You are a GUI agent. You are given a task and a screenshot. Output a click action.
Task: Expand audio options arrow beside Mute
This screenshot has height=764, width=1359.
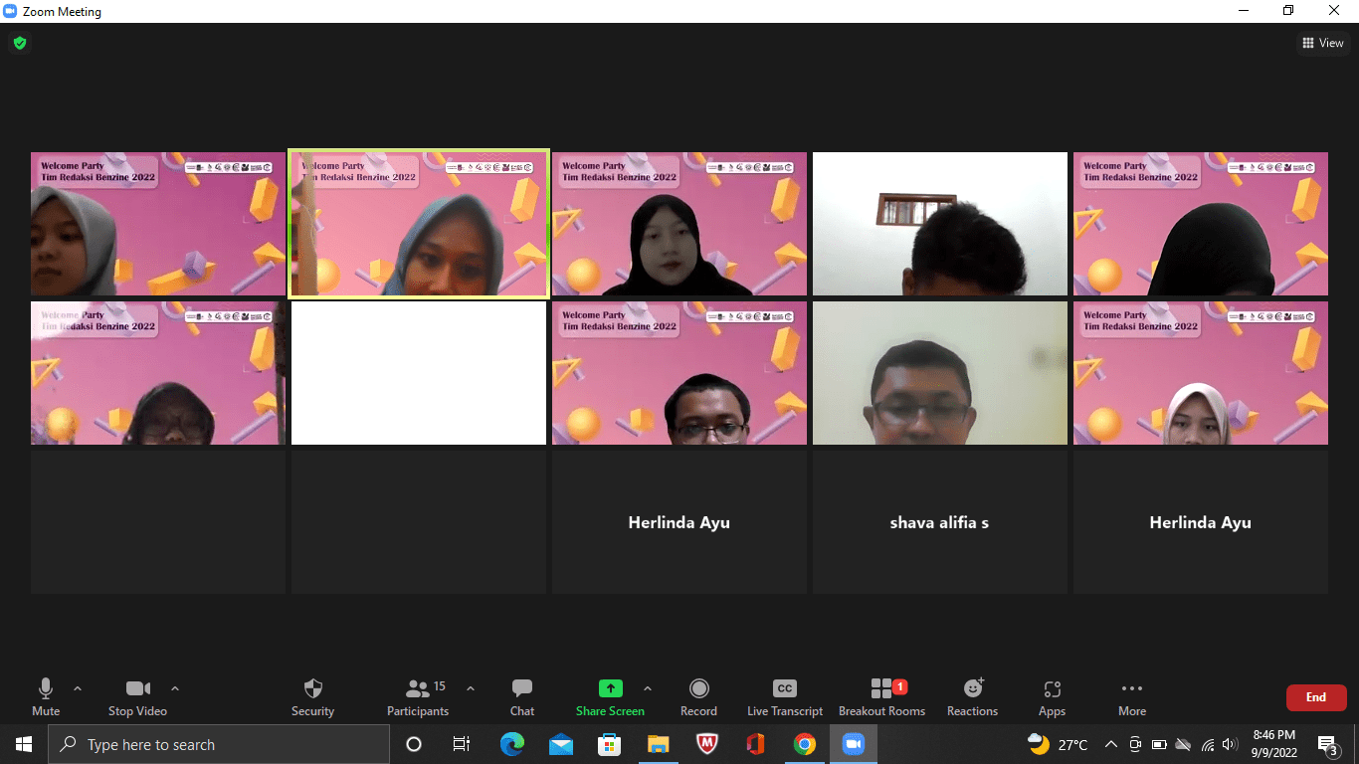pyautogui.click(x=78, y=688)
